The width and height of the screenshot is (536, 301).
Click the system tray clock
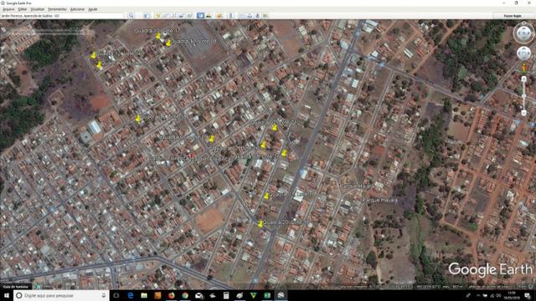coord(512,295)
